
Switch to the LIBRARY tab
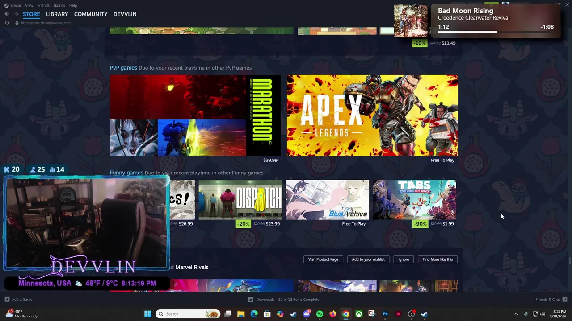tap(57, 14)
